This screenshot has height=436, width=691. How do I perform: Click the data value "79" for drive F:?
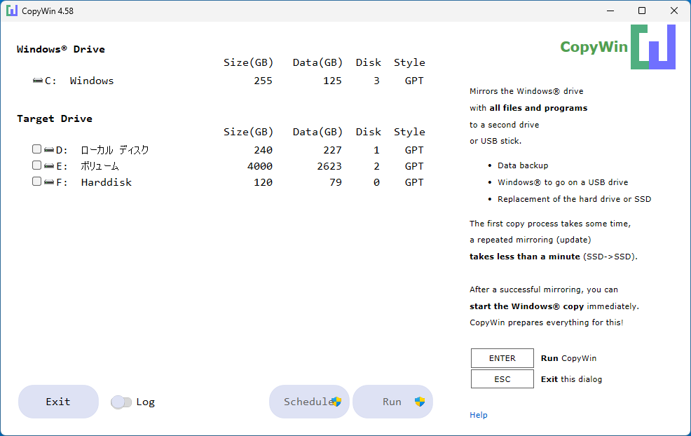(x=336, y=182)
